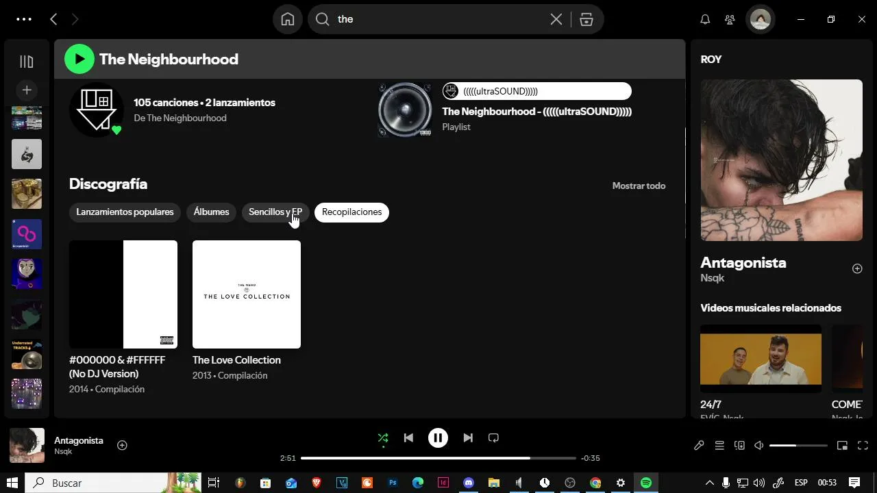
Task: Click the (((((ultraSOUND))))) pill label
Action: click(536, 91)
